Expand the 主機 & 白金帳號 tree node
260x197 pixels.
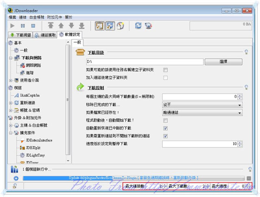(x=11, y=125)
